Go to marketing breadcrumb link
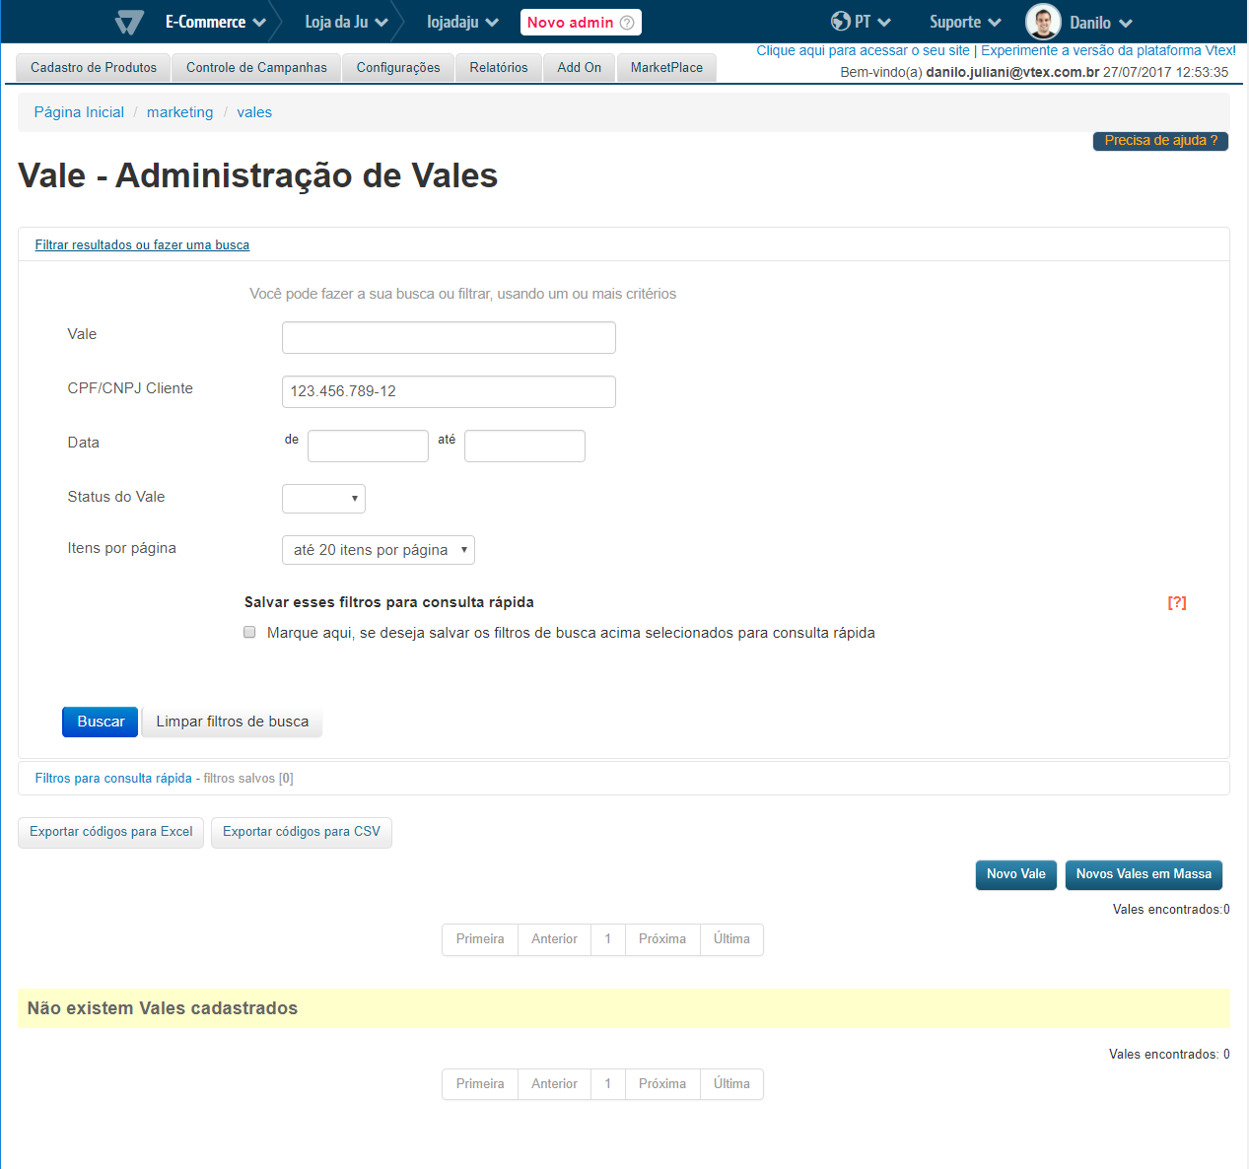Viewport: 1249px width, 1169px height. tap(179, 112)
